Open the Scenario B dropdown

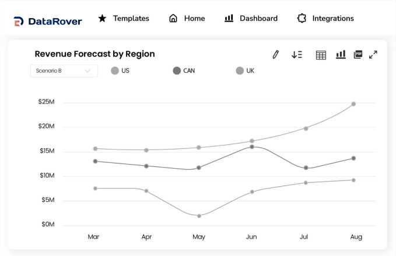(64, 71)
